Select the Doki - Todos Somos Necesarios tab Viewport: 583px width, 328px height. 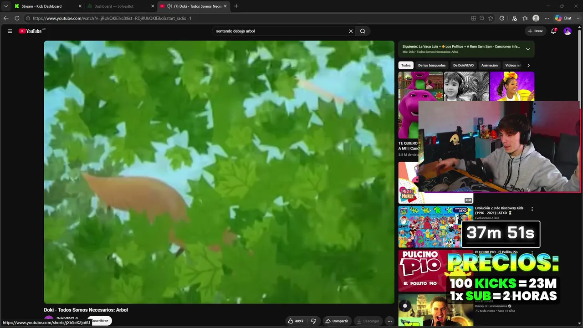[194, 6]
